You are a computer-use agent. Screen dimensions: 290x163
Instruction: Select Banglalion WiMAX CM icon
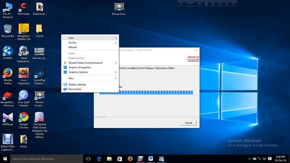coord(24,32)
